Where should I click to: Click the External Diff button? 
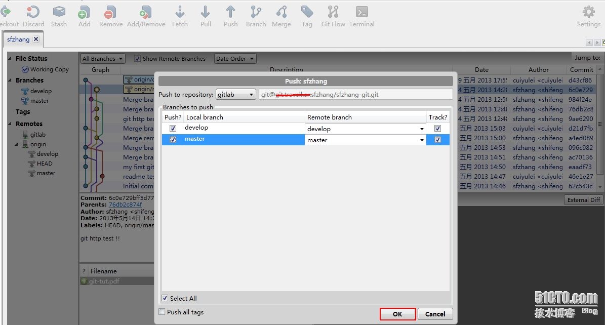pyautogui.click(x=583, y=200)
